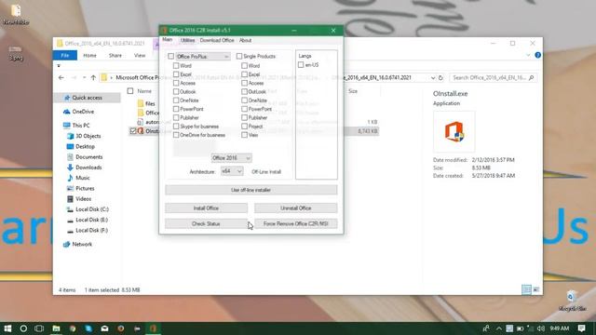This screenshot has height=335, width=596.
Task: Enable Project under Single Products
Action: click(244, 127)
